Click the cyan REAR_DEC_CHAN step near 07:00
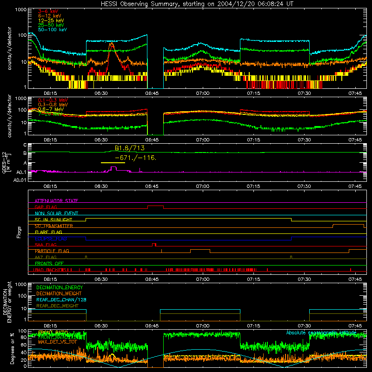 pos(200,310)
